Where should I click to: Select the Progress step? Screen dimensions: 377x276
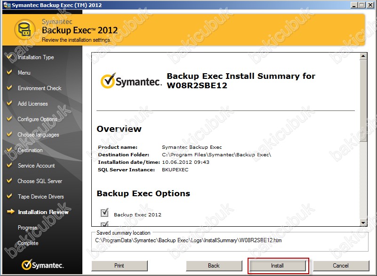(x=27, y=228)
